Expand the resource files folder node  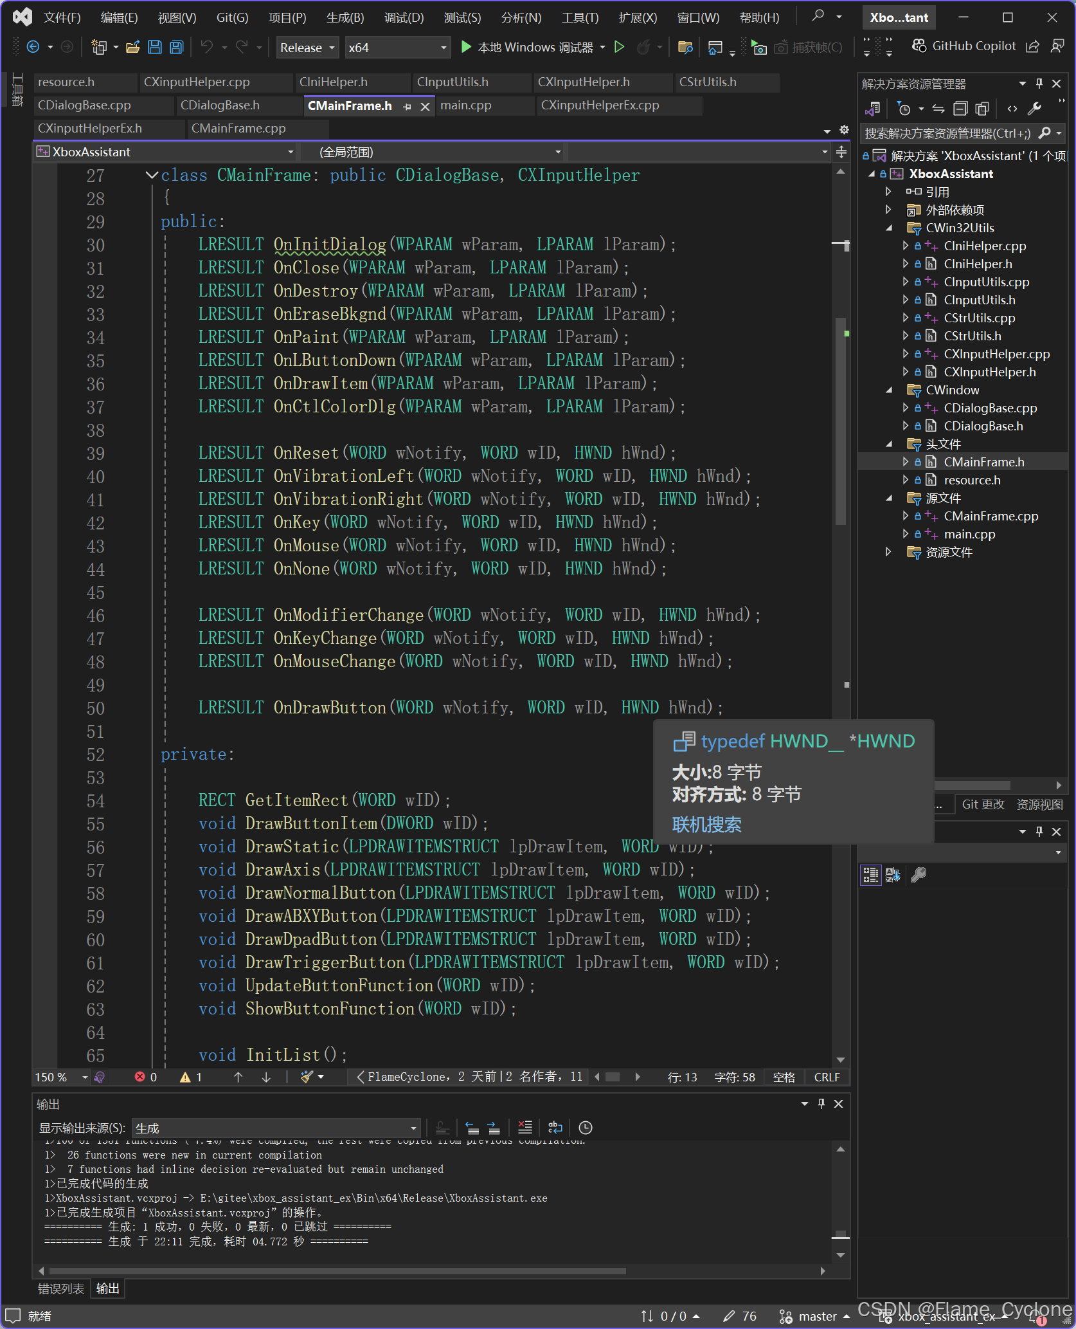tap(888, 552)
